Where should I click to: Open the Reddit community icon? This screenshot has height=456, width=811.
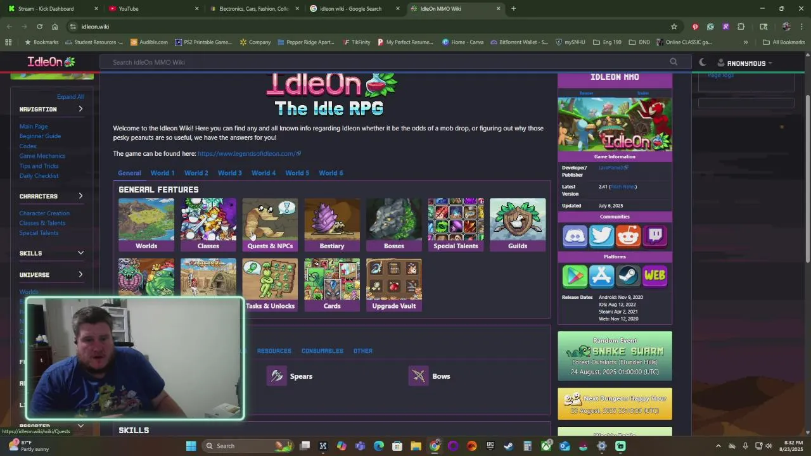[628, 236]
